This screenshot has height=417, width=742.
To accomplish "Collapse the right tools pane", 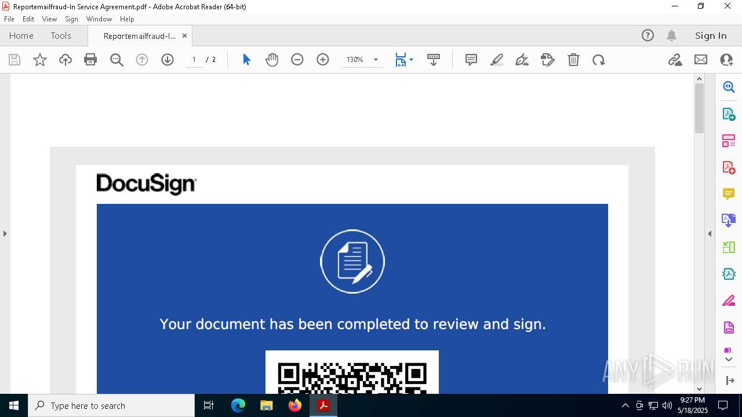I will pyautogui.click(x=710, y=233).
